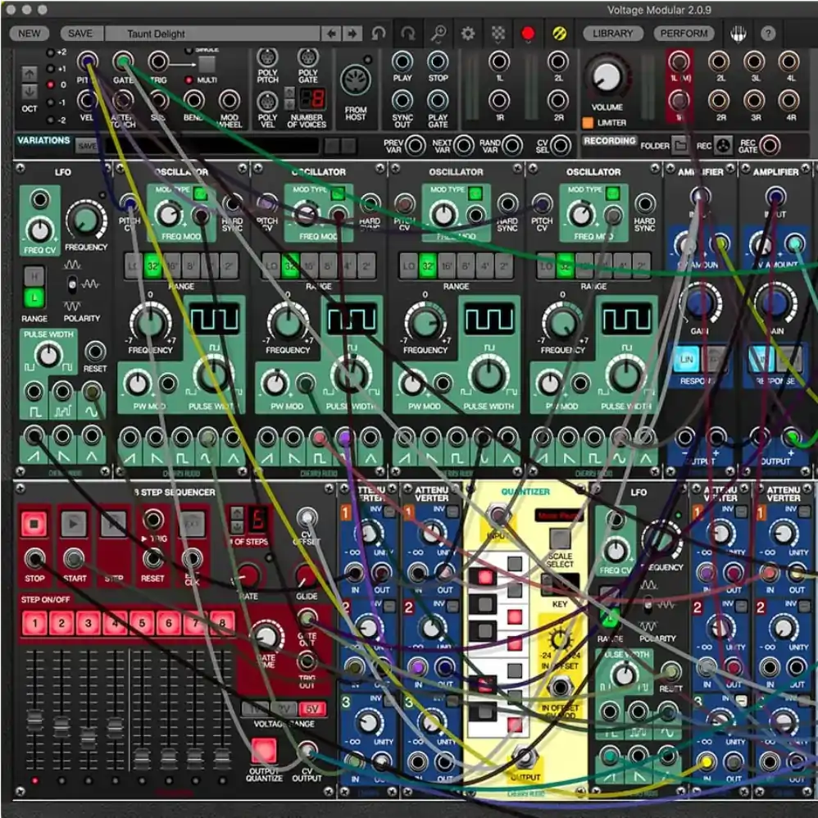Toggle sequencer step 5 on/off
Viewport: 818px width, 818px height.
pos(142,623)
